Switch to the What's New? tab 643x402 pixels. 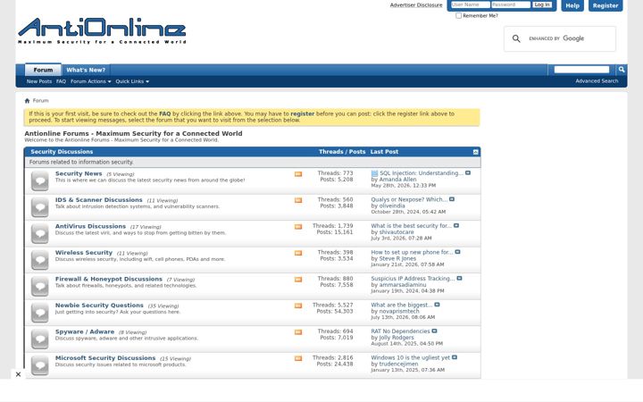tap(86, 70)
